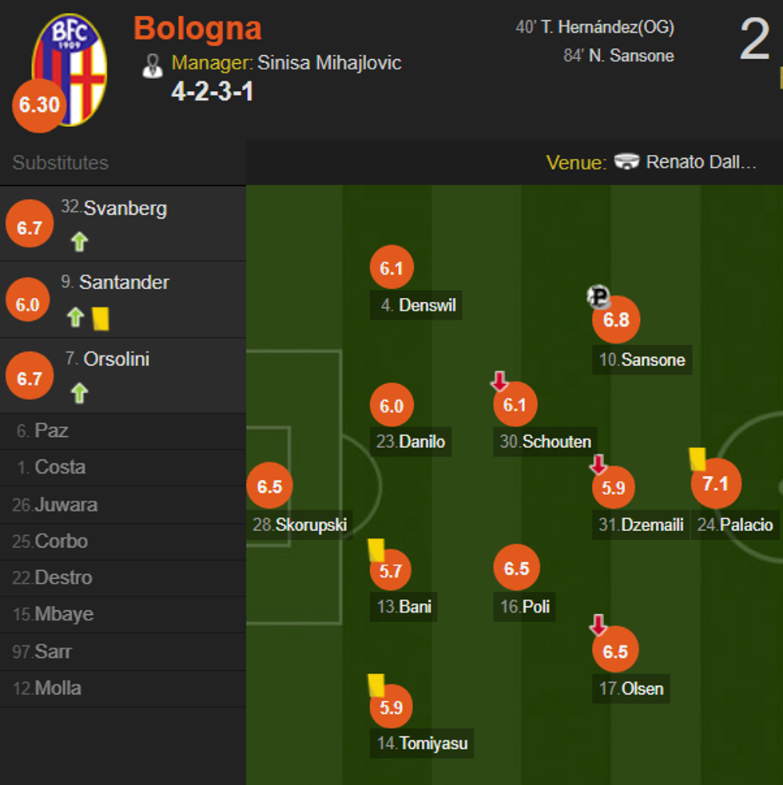Click the stadium venue icon

pyautogui.click(x=627, y=162)
